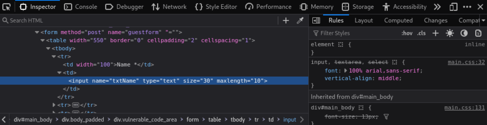
Task: Show more tools overflow chevron
Action: [x=437, y=7]
